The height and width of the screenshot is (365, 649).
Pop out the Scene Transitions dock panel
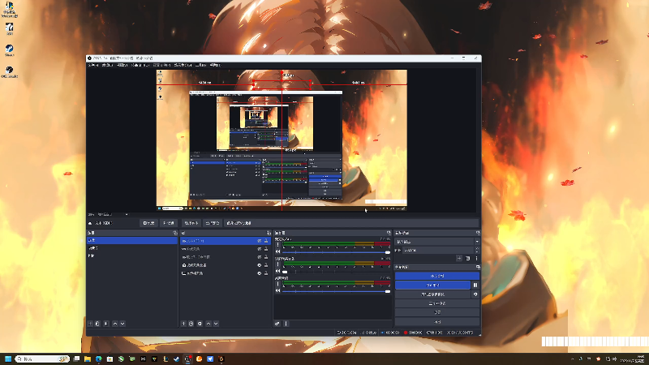[478, 233]
